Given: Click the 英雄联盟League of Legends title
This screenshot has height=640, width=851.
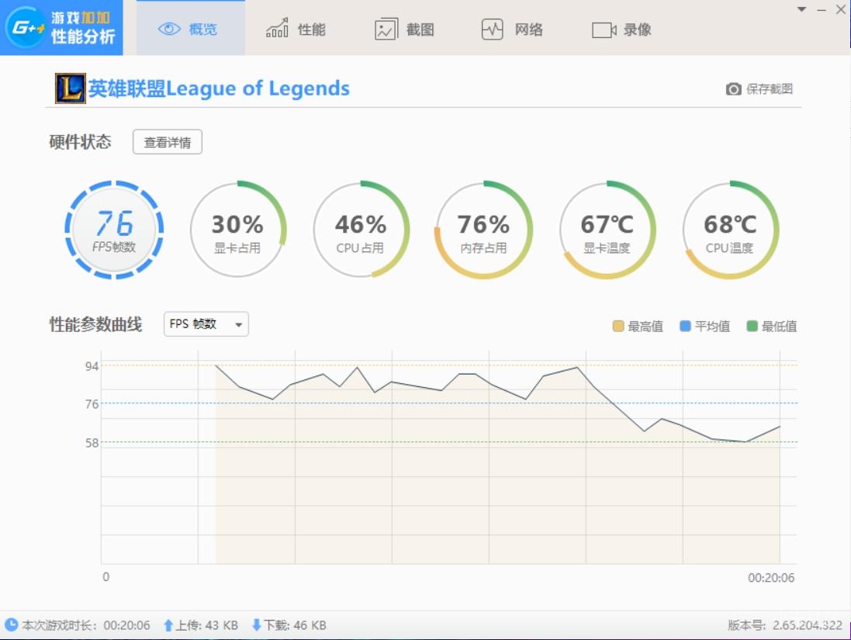Looking at the screenshot, I should click(219, 88).
